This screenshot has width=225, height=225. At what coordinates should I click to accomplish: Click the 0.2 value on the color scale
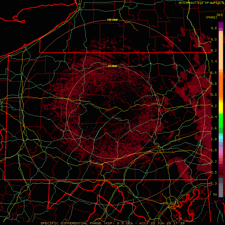point(214,161)
